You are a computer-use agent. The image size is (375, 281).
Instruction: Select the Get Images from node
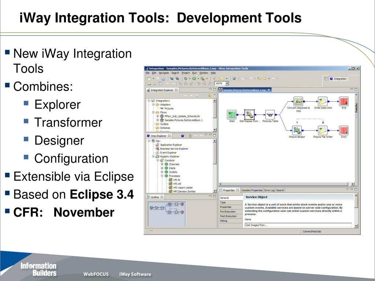click(x=249, y=115)
